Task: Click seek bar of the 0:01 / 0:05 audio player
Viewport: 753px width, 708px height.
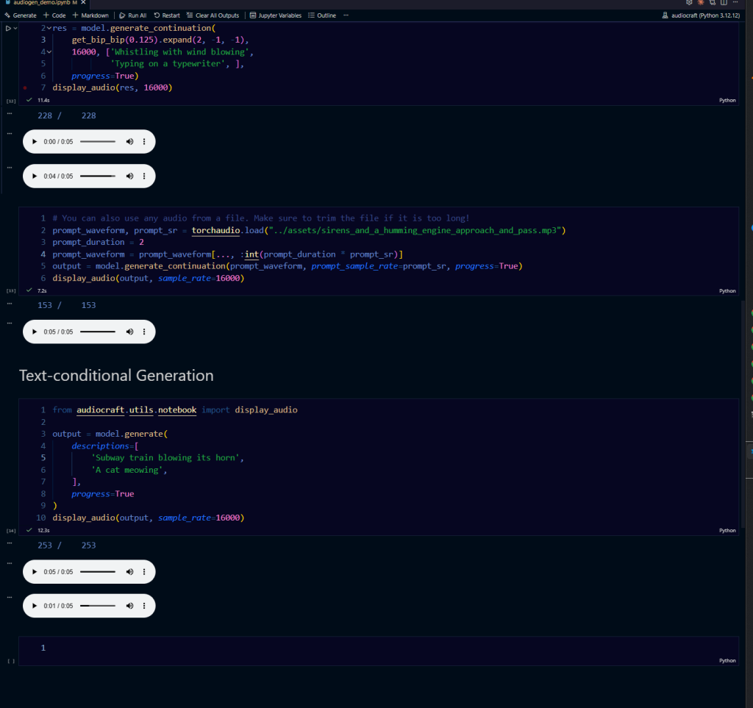Action: point(98,606)
